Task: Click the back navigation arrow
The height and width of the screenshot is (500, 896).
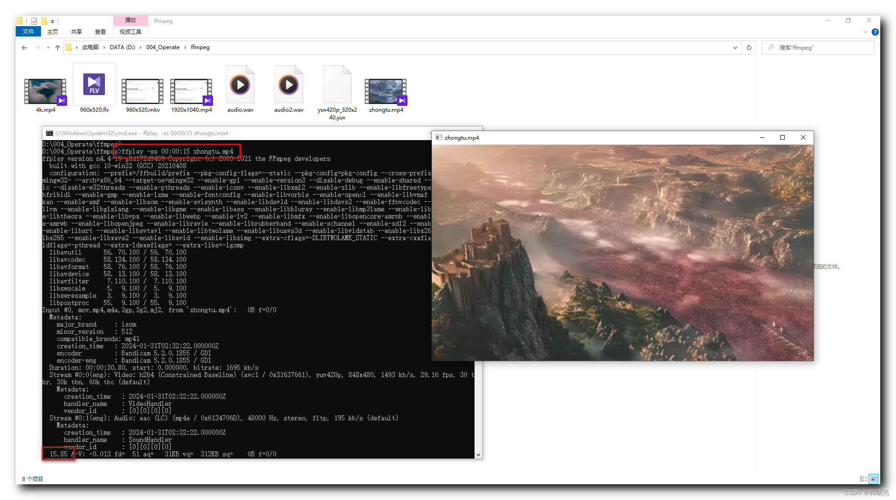Action: point(24,47)
